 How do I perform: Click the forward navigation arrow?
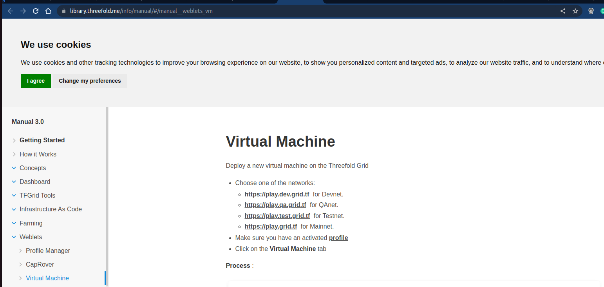point(23,11)
